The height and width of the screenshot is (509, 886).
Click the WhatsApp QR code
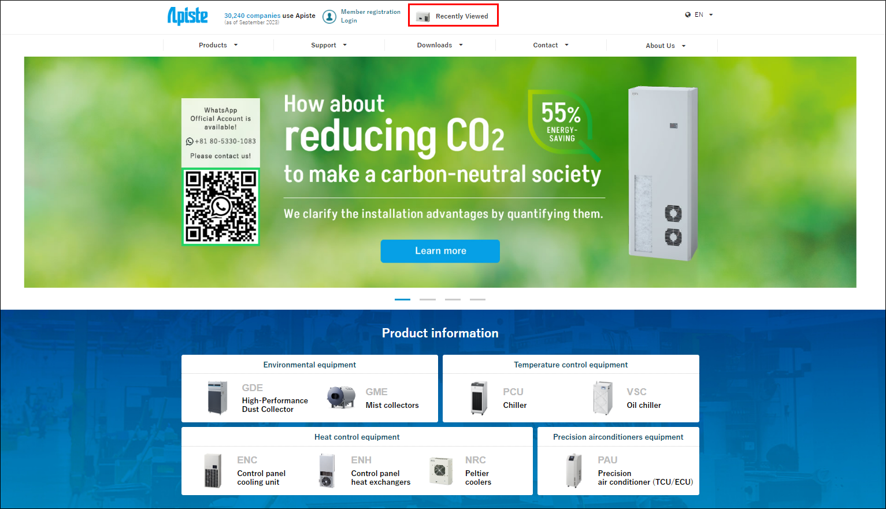[x=221, y=207]
